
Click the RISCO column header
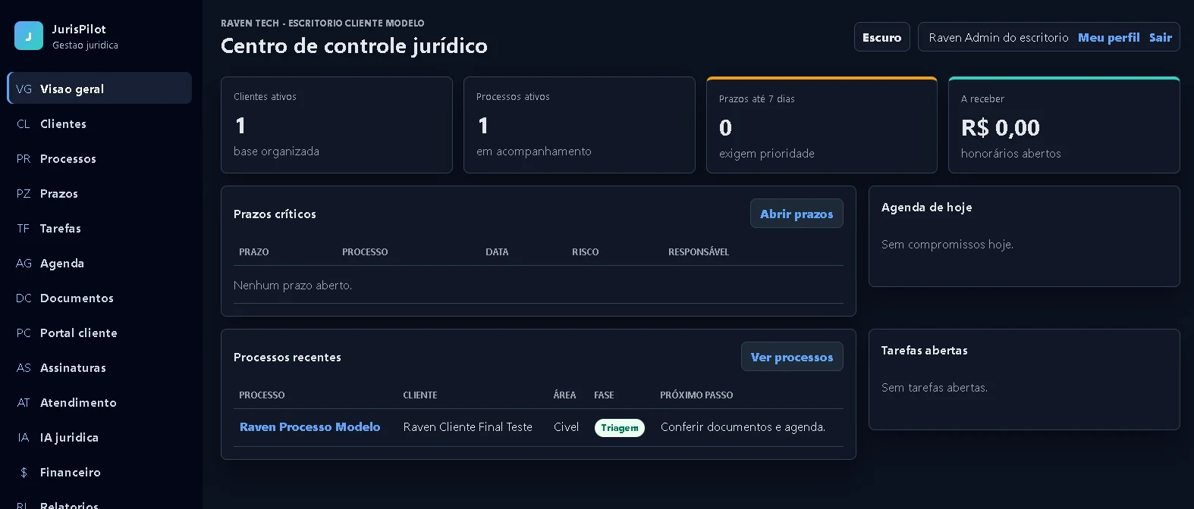(586, 251)
